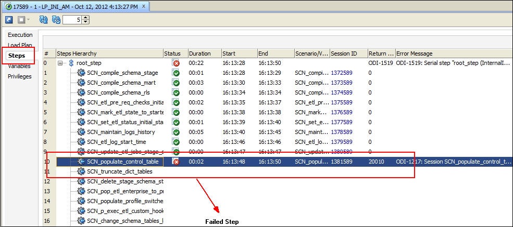The height and width of the screenshot is (227, 513).
Task: Click the stop execution toolbar icon
Action: 21,20
